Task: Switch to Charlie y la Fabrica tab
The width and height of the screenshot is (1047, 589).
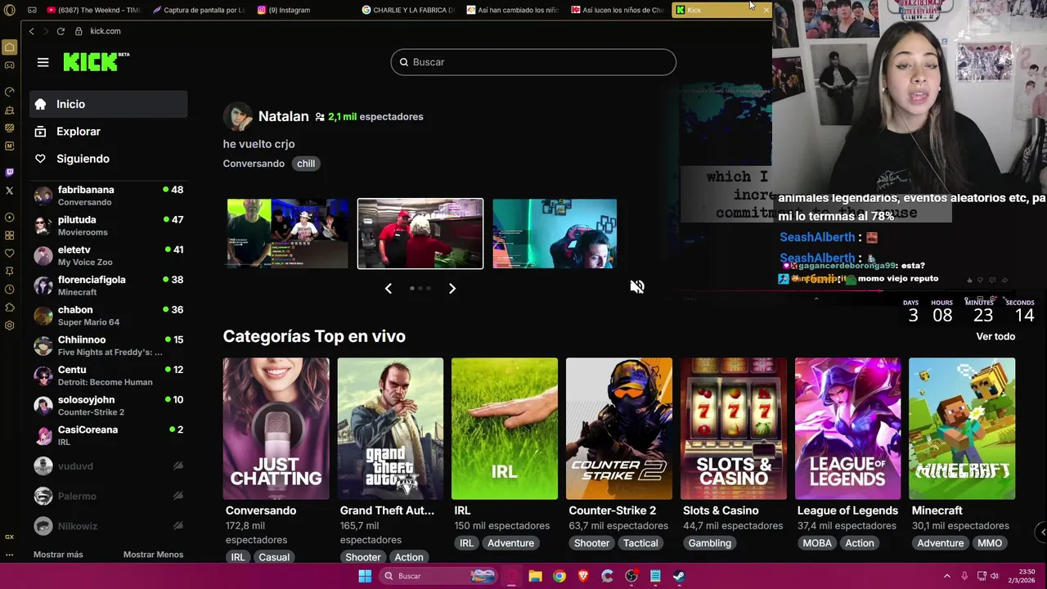Action: pos(408,10)
